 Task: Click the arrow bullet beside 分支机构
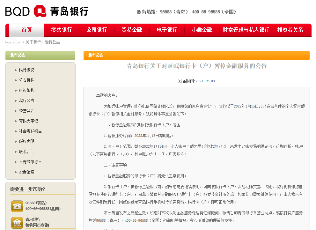tap(16, 80)
